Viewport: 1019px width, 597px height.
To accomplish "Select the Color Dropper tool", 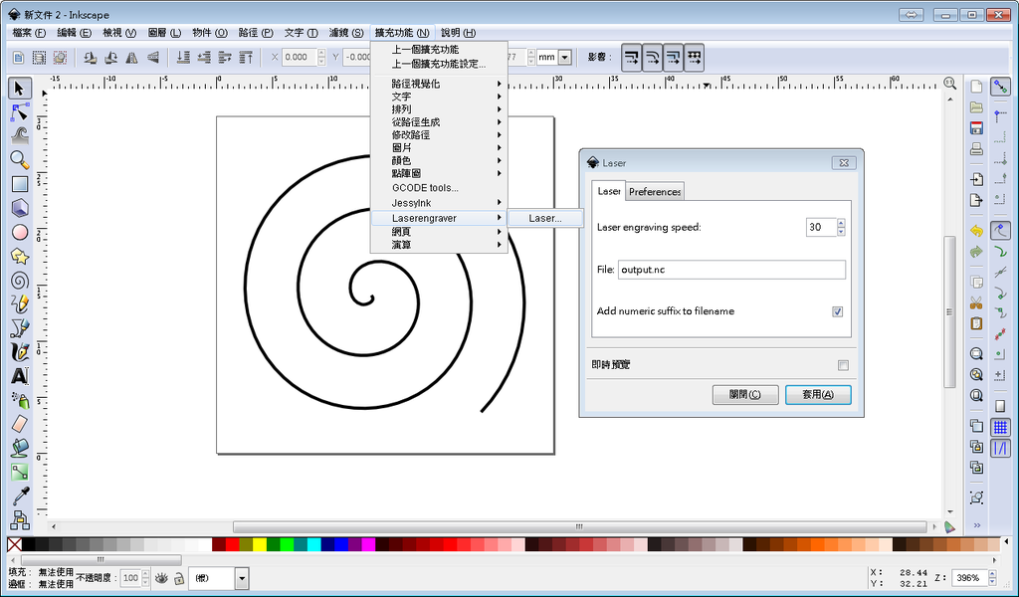I will pos(20,496).
